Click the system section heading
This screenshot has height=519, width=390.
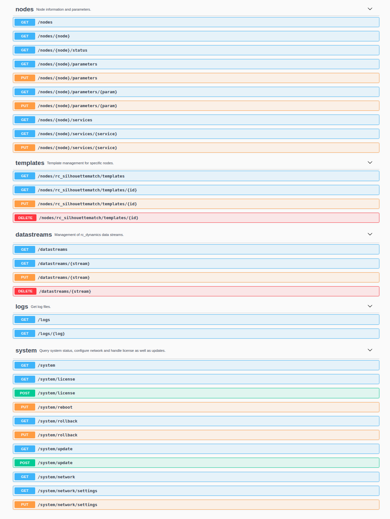tap(26, 351)
